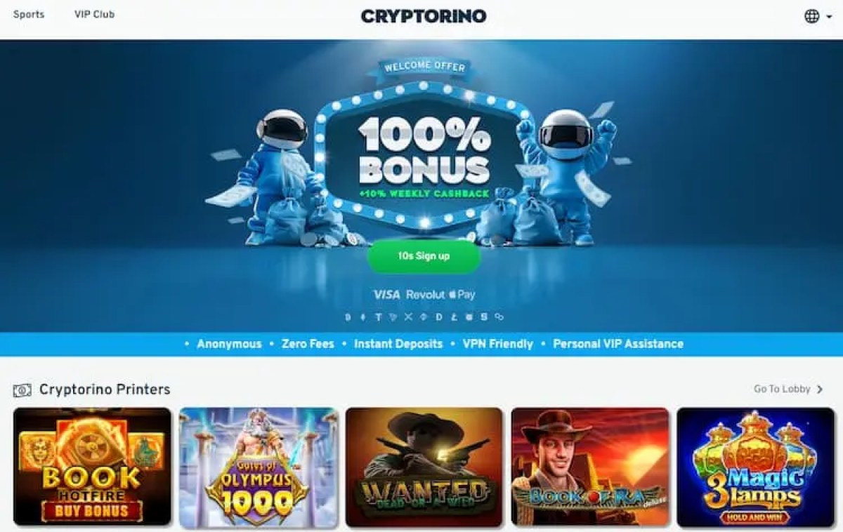Open the Go To Lobby link

[x=782, y=389]
